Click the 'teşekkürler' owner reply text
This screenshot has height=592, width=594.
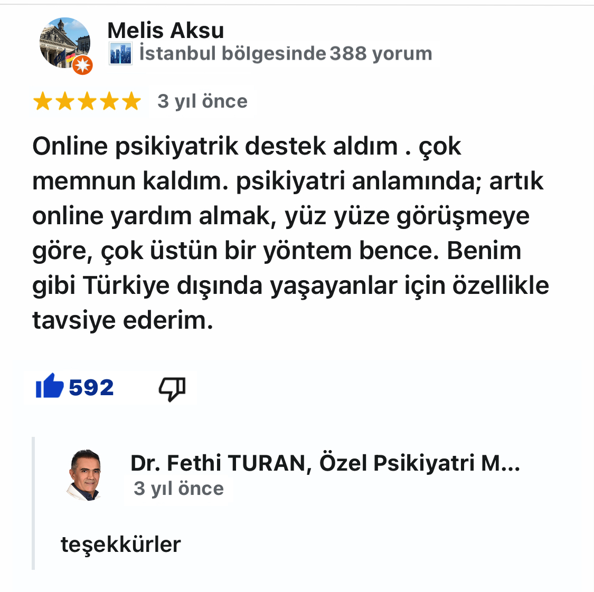[120, 545]
